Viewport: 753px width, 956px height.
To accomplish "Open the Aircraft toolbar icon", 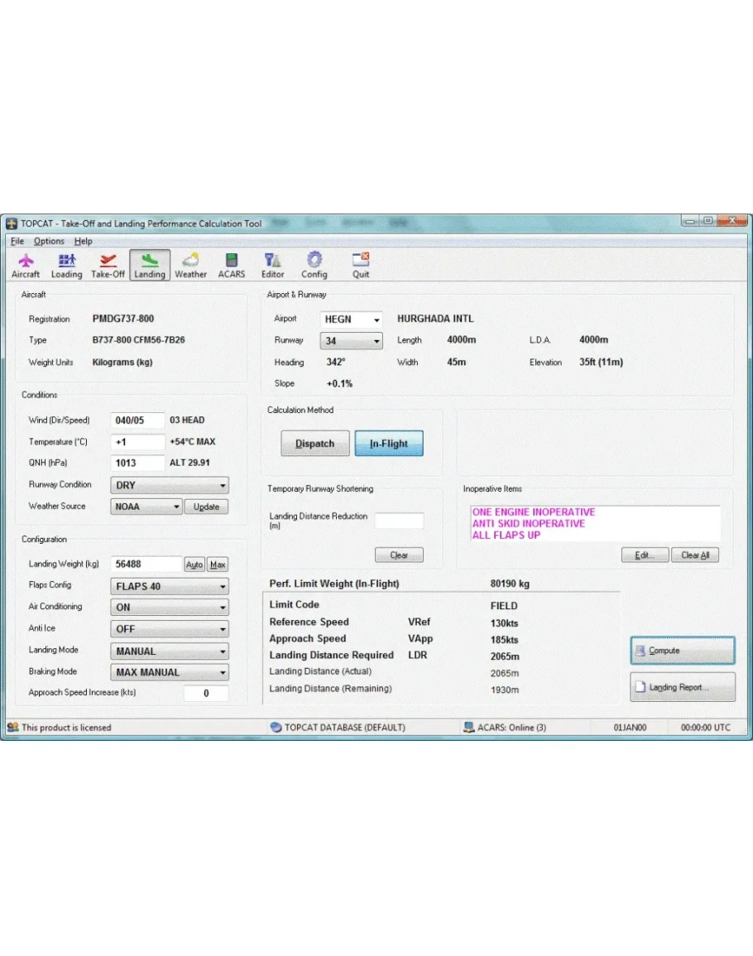I will [x=25, y=266].
